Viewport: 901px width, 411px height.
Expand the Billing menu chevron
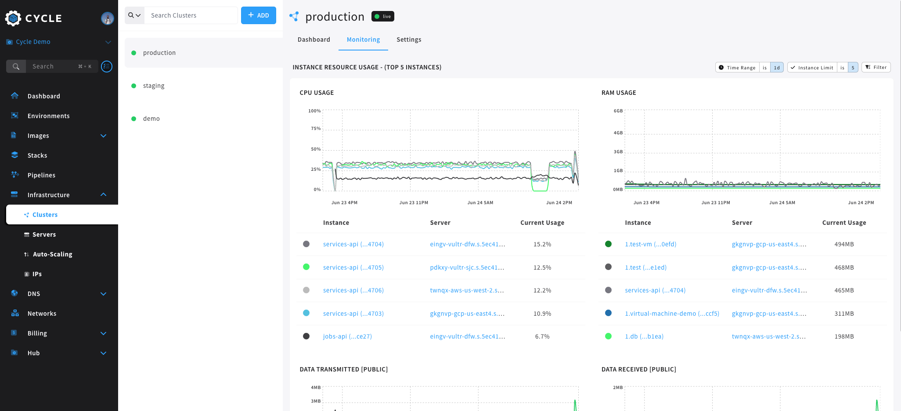click(104, 333)
